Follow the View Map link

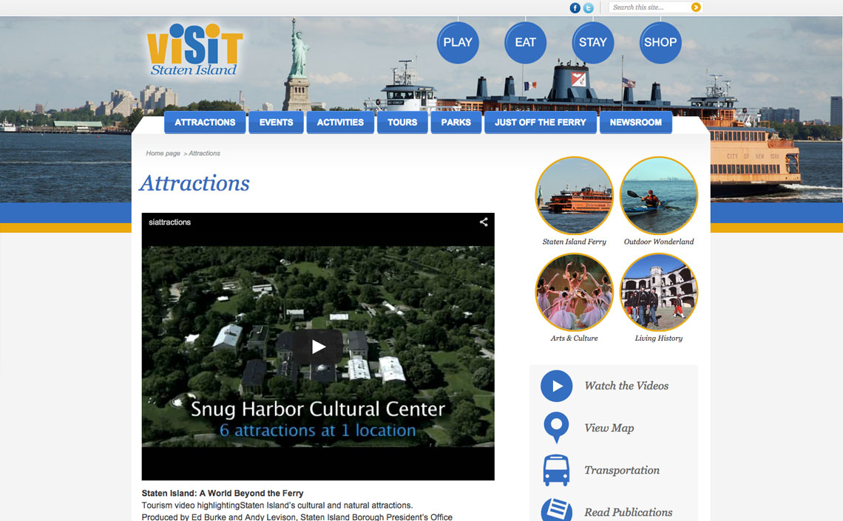[x=609, y=428]
